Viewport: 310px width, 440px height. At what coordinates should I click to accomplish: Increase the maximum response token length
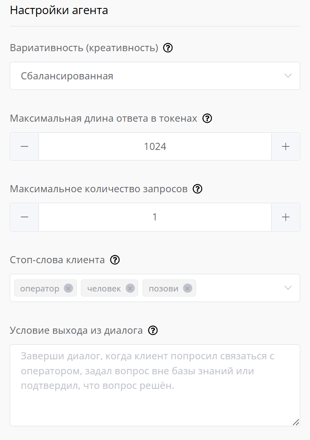pos(286,146)
